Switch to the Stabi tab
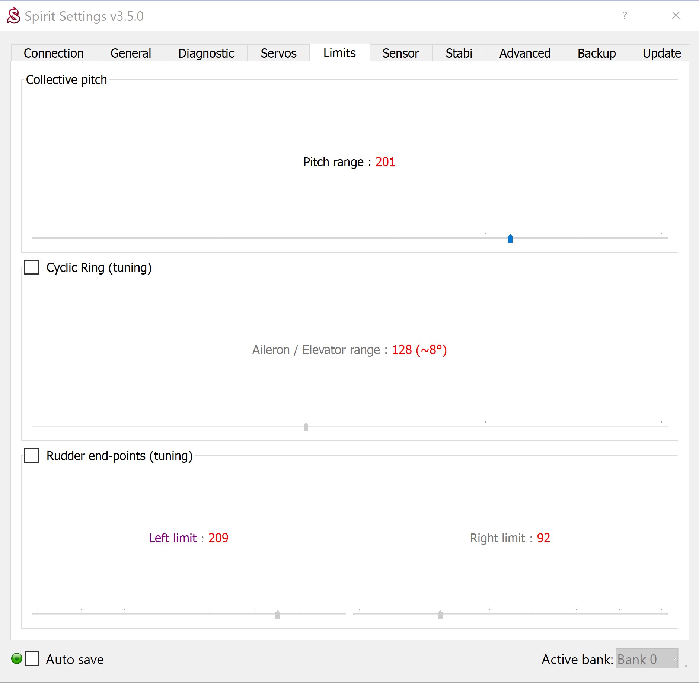 (459, 53)
